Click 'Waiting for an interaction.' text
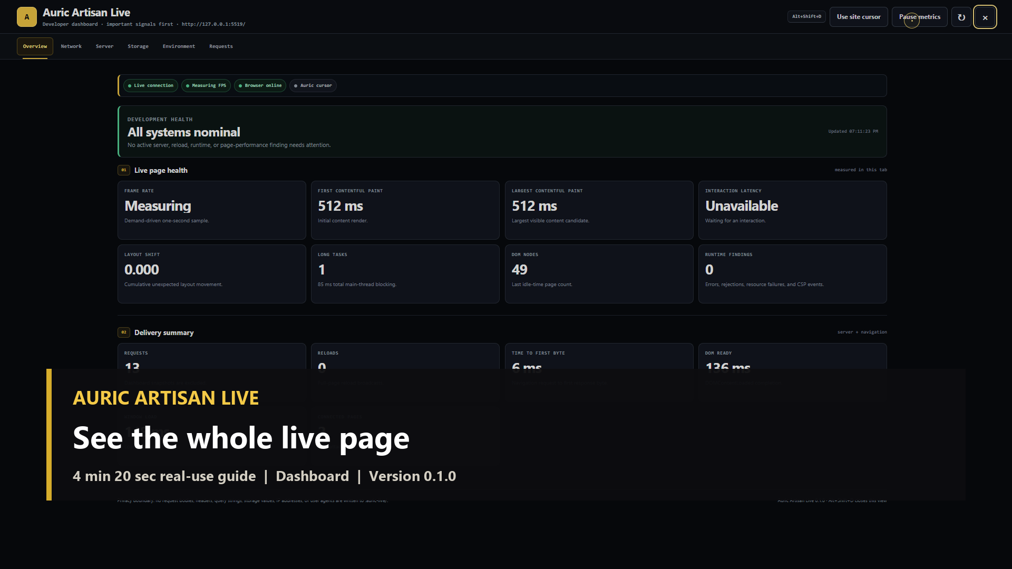The height and width of the screenshot is (569, 1012). tap(735, 221)
